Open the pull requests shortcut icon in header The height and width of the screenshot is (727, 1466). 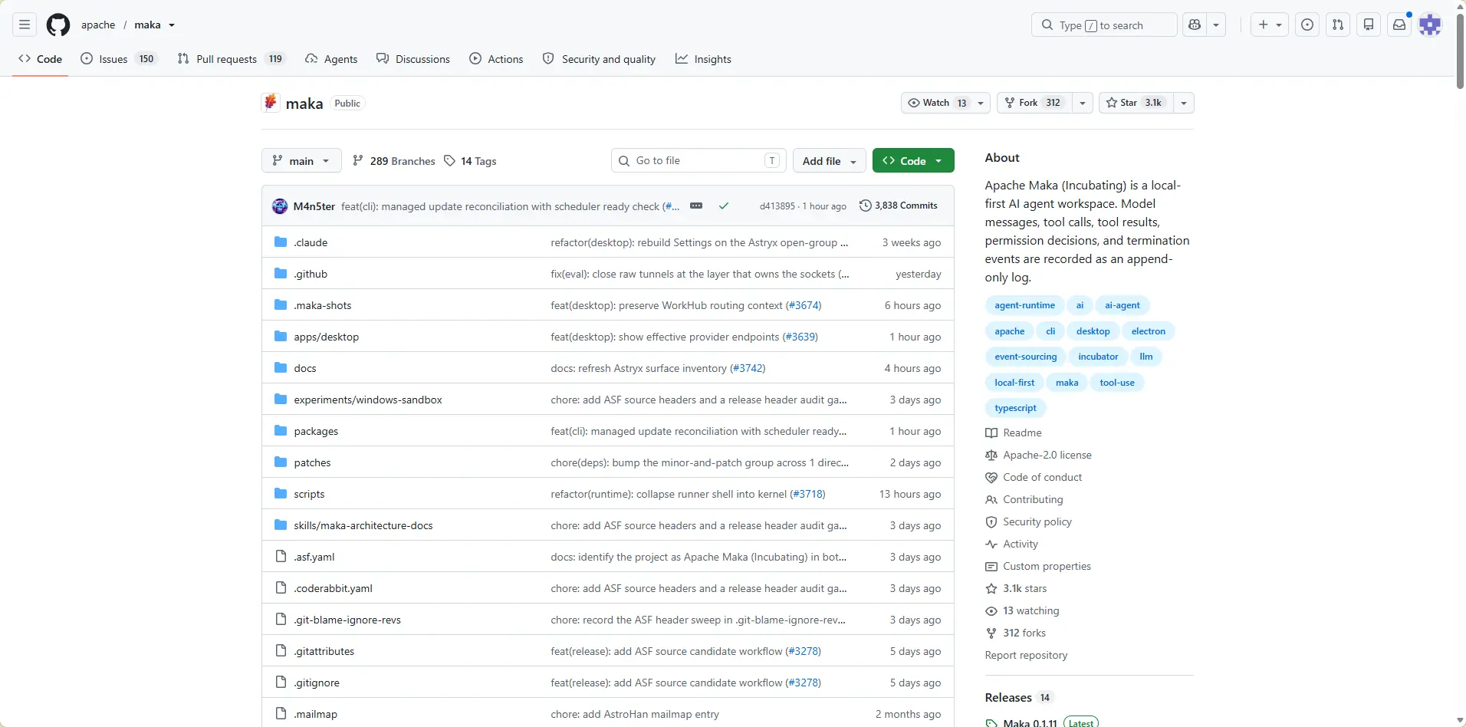click(1338, 25)
